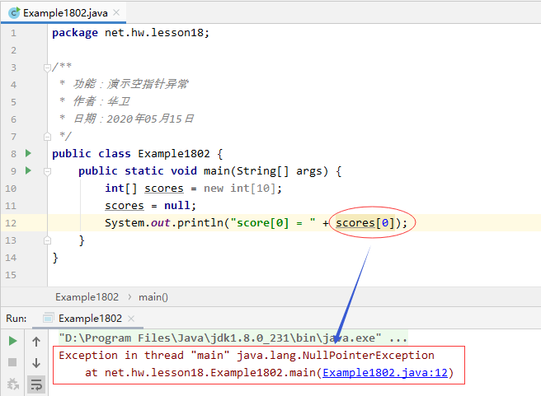541x396 pixels.
Task: Click the java.exe command line in the console
Action: click(233, 338)
